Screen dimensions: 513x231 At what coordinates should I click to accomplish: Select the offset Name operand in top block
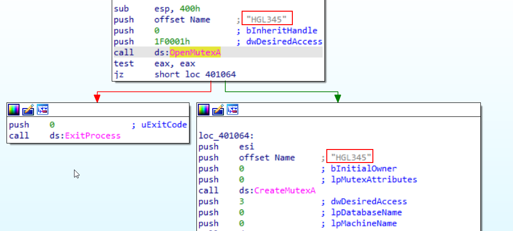point(182,20)
